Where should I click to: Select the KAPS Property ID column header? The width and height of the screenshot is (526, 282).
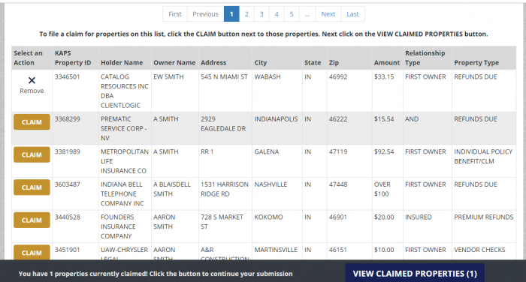point(73,58)
